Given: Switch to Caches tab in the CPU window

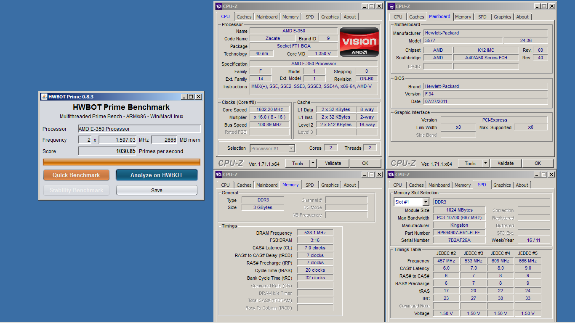Looking at the screenshot, I should click(244, 17).
